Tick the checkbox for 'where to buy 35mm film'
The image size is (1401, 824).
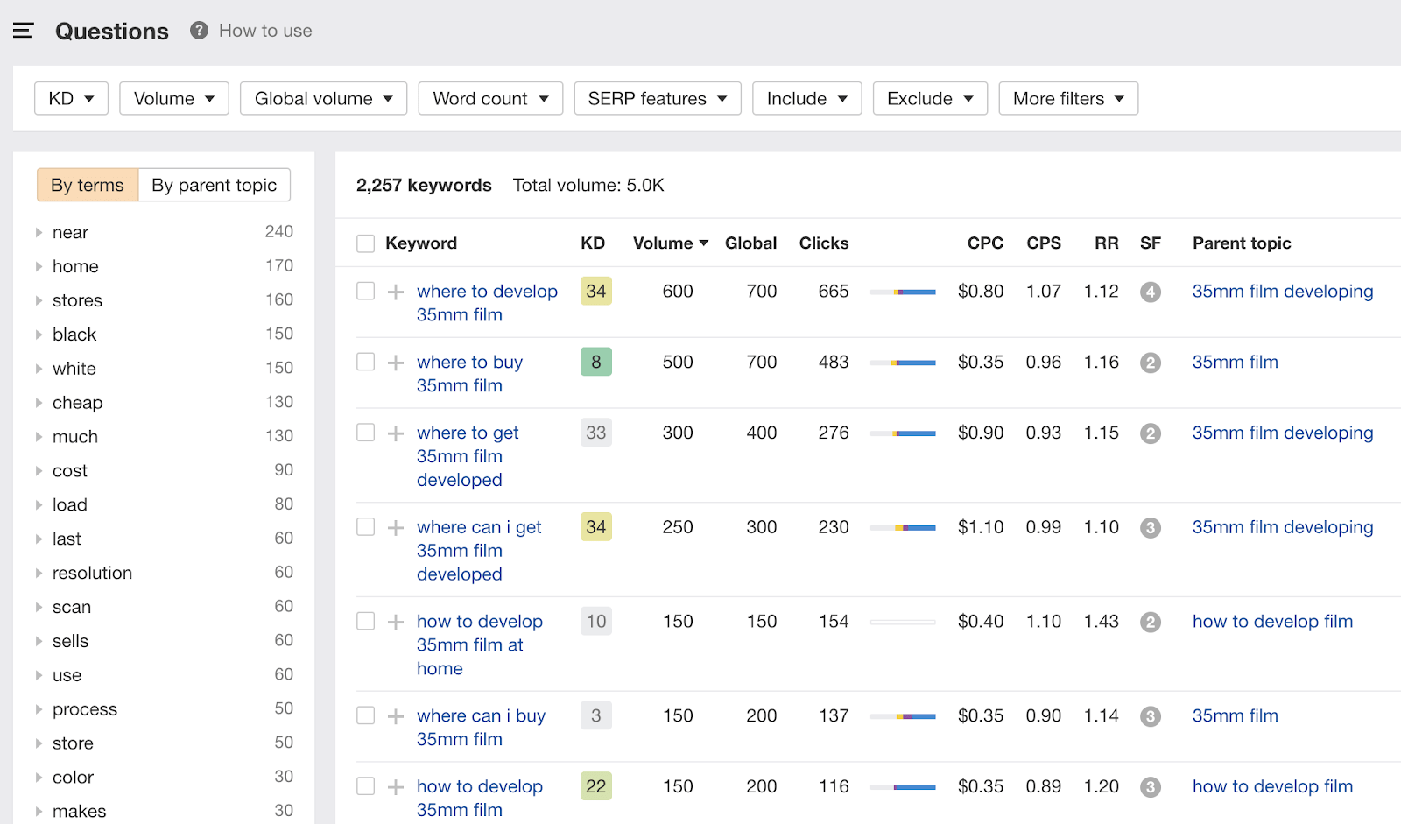pyautogui.click(x=366, y=362)
